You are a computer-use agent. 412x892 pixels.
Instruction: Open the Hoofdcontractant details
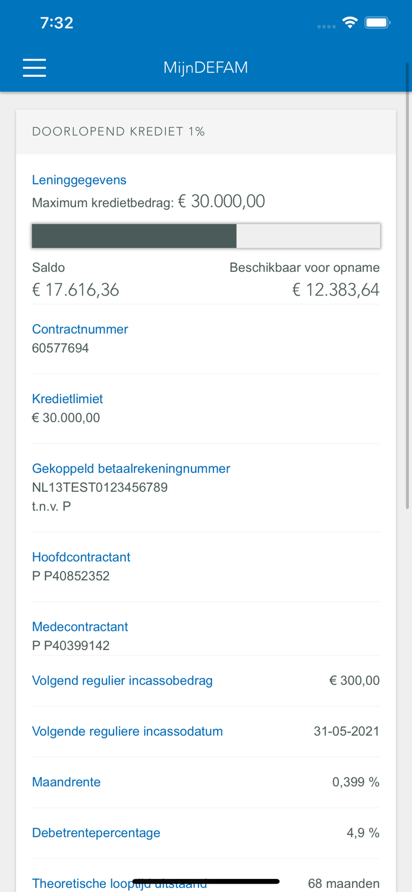[81, 557]
